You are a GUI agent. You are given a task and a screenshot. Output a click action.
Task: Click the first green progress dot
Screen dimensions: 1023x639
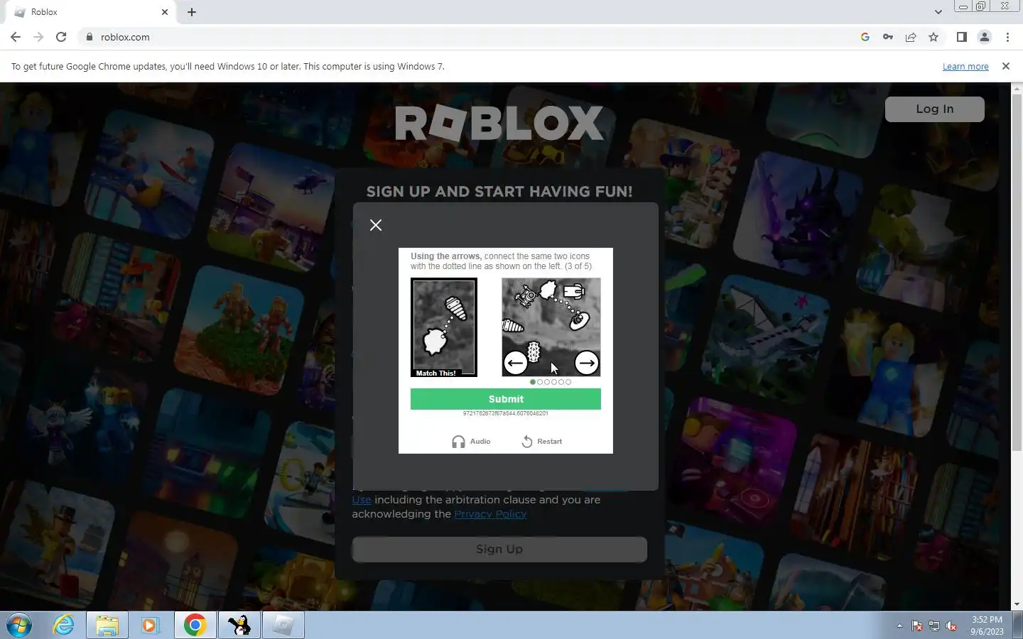(533, 382)
